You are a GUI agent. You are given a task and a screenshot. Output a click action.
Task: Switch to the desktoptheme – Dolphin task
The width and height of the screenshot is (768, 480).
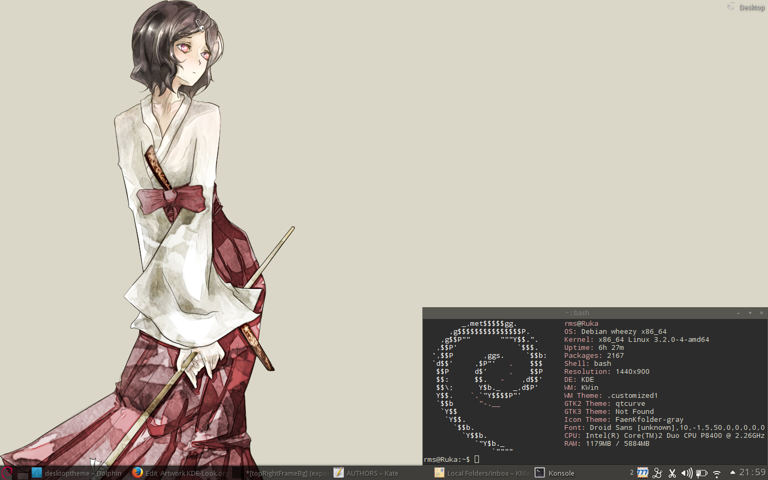77,473
